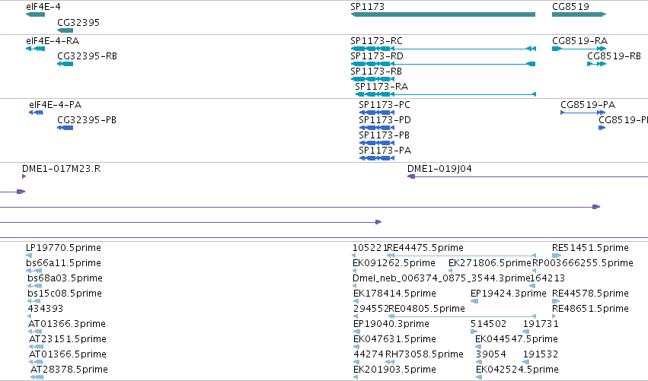The image size is (648, 381).
Task: Select EST RE44578.5prime
Action: point(591,294)
